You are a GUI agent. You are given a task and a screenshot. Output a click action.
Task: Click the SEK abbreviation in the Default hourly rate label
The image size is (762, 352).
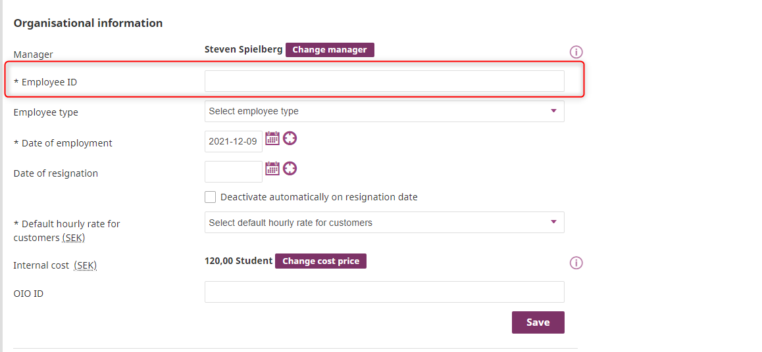(74, 238)
